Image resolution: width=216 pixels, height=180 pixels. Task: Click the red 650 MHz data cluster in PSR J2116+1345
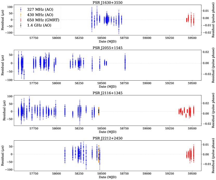(187, 111)
